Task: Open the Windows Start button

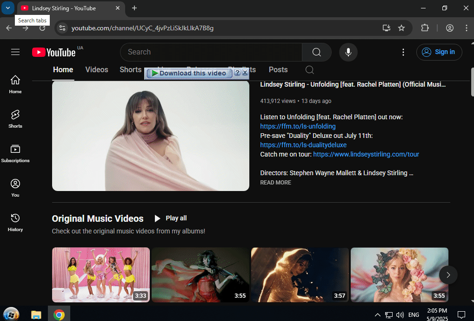Action: (11, 314)
